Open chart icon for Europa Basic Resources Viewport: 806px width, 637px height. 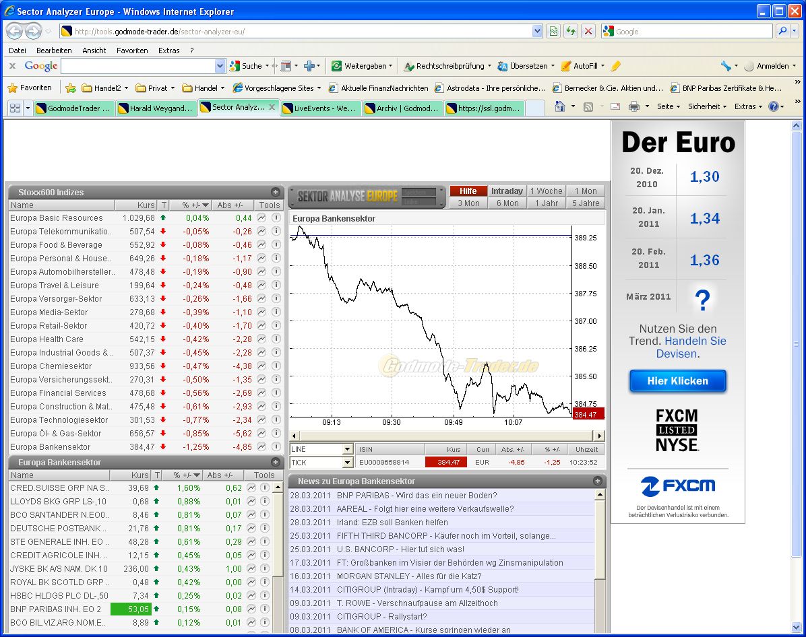pyautogui.click(x=261, y=217)
